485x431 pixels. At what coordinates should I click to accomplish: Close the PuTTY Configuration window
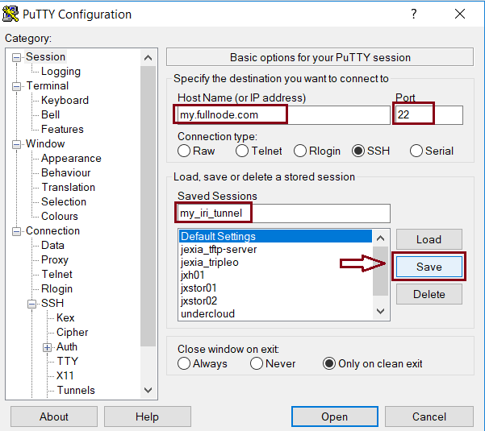(x=460, y=14)
